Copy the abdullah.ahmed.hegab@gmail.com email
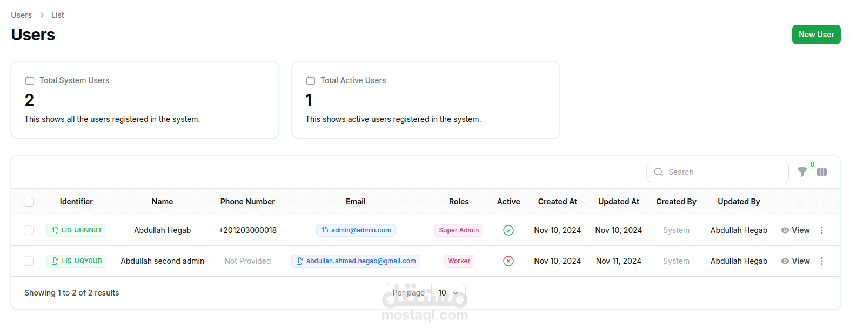 coord(356,261)
